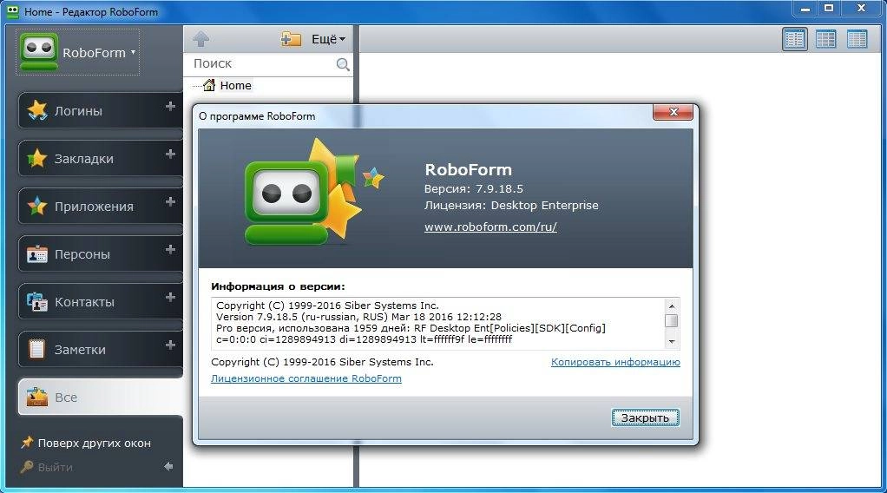
Task: Open the Персоны section
Action: (x=101, y=254)
